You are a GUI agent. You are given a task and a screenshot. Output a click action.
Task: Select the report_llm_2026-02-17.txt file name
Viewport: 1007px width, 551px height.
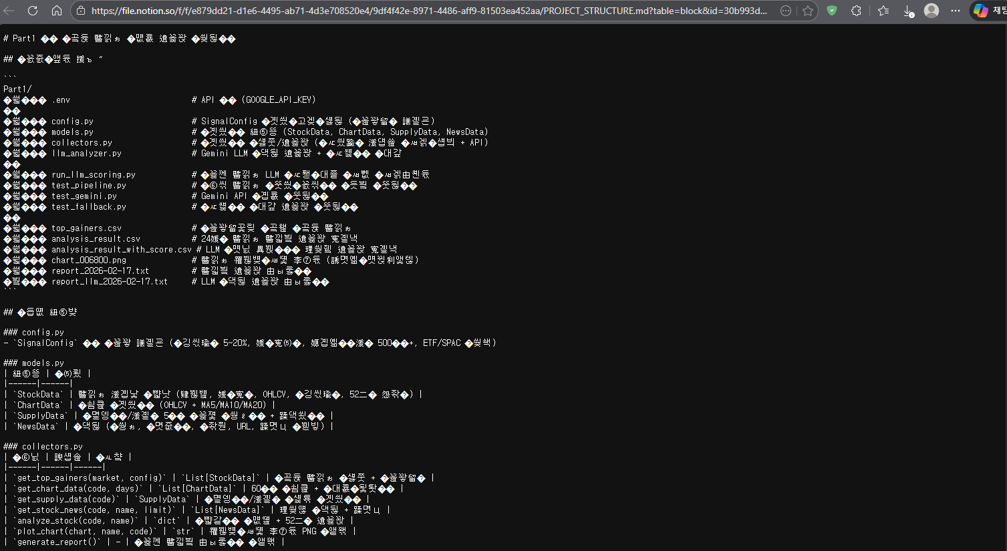110,281
